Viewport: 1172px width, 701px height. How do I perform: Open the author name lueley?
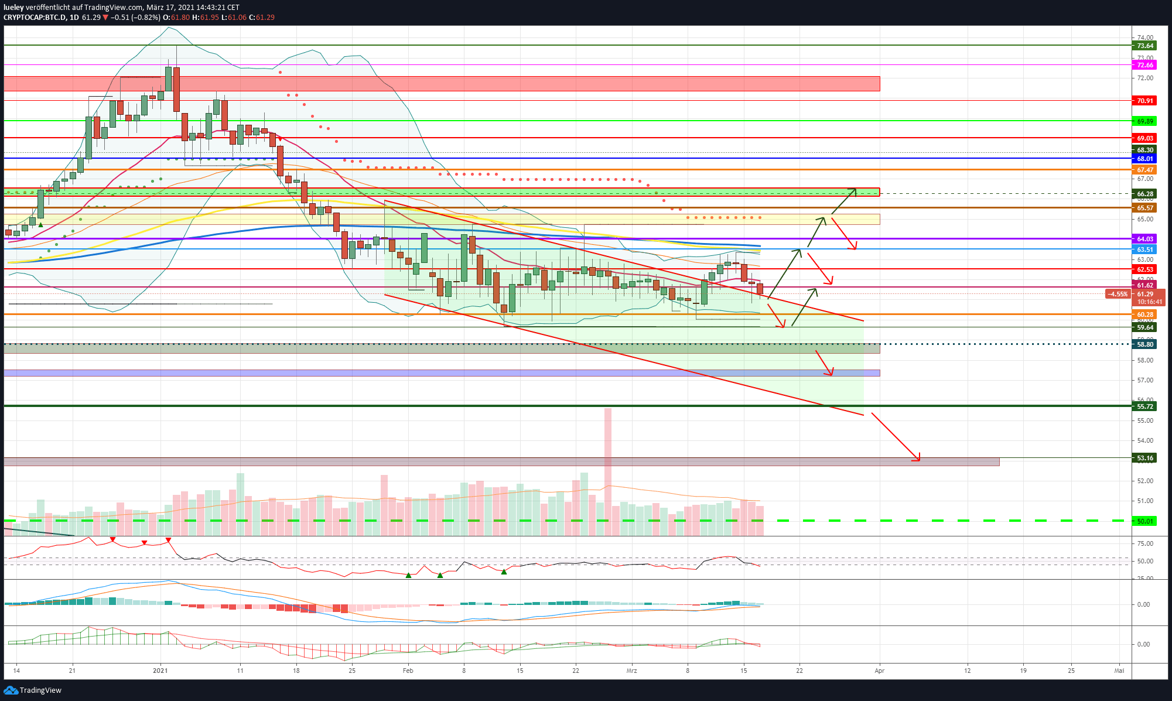pos(13,8)
